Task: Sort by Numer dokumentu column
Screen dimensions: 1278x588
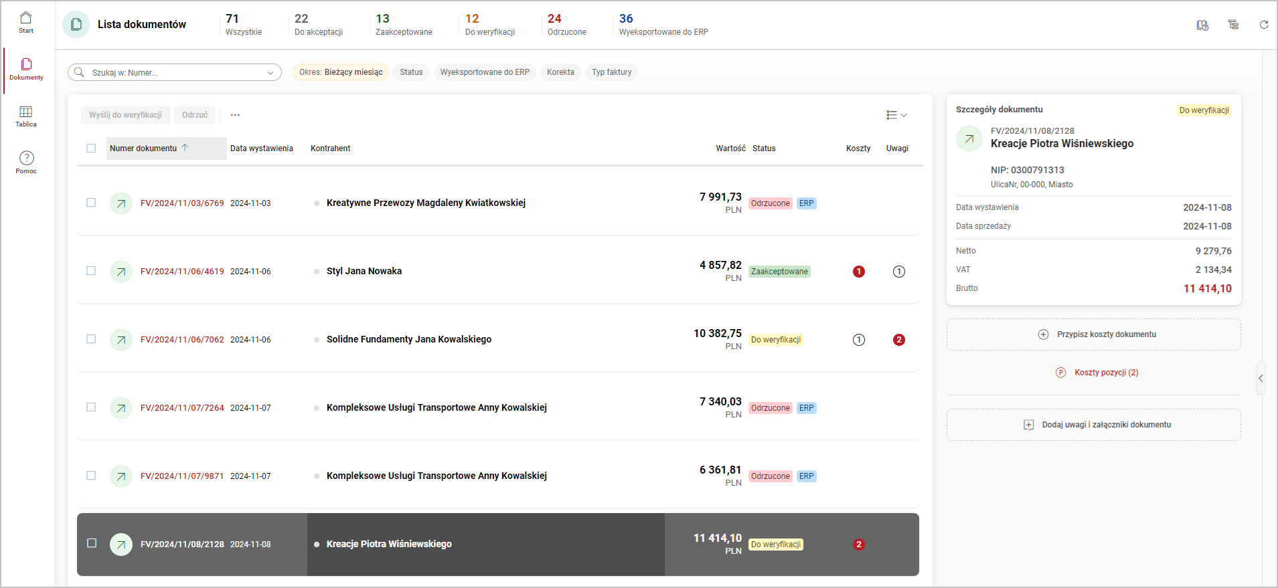Action: [166, 149]
